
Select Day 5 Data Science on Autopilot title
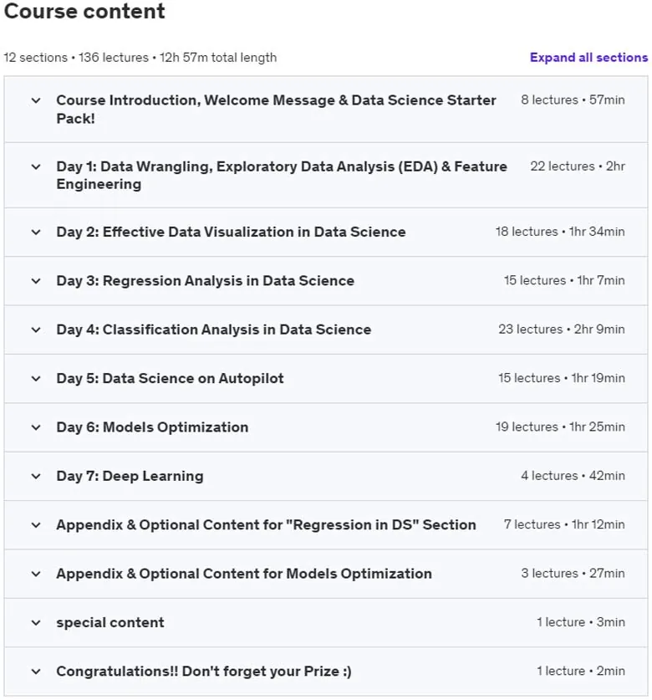point(170,379)
